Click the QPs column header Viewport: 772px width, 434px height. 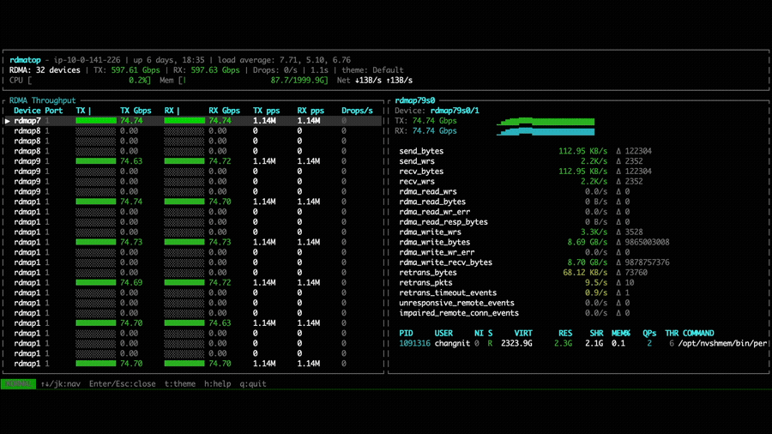(649, 333)
